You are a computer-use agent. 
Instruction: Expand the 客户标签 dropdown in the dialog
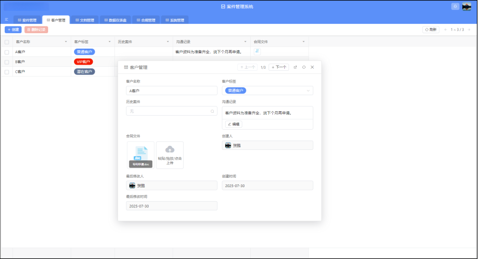309,90
